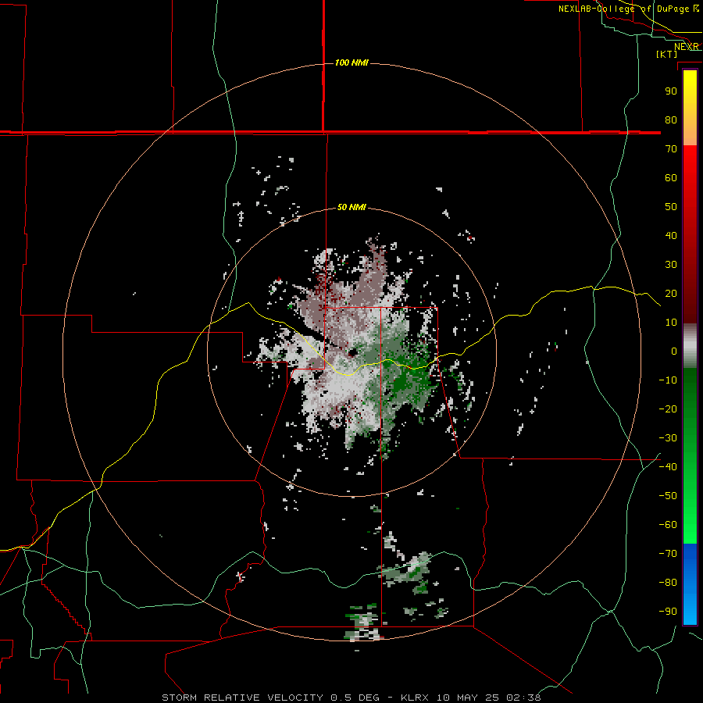Image resolution: width=703 pixels, height=703 pixels.
Task: Click the -50 value on the velocity scale
Action: (668, 496)
